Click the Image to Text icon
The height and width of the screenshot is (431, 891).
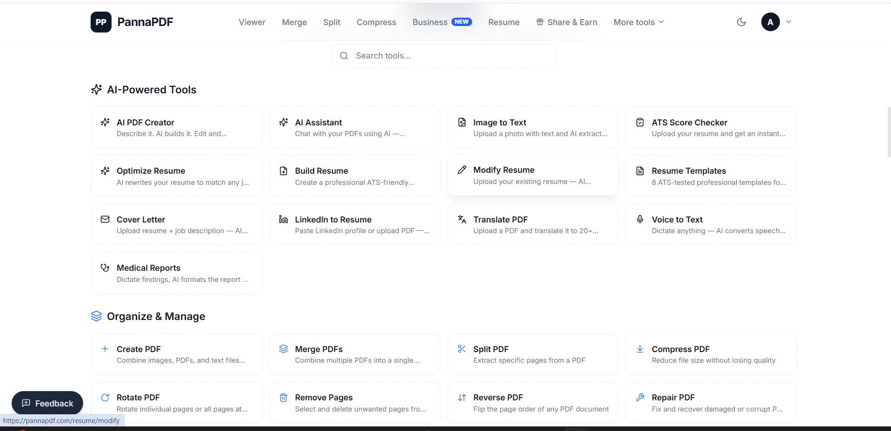coord(462,122)
